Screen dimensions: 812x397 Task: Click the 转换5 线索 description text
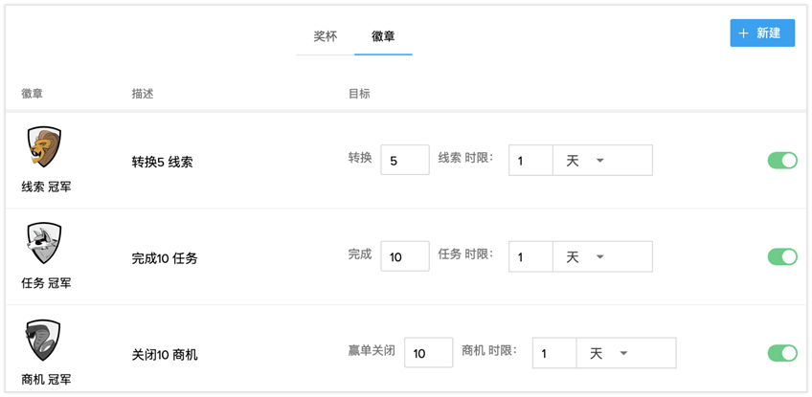point(162,162)
